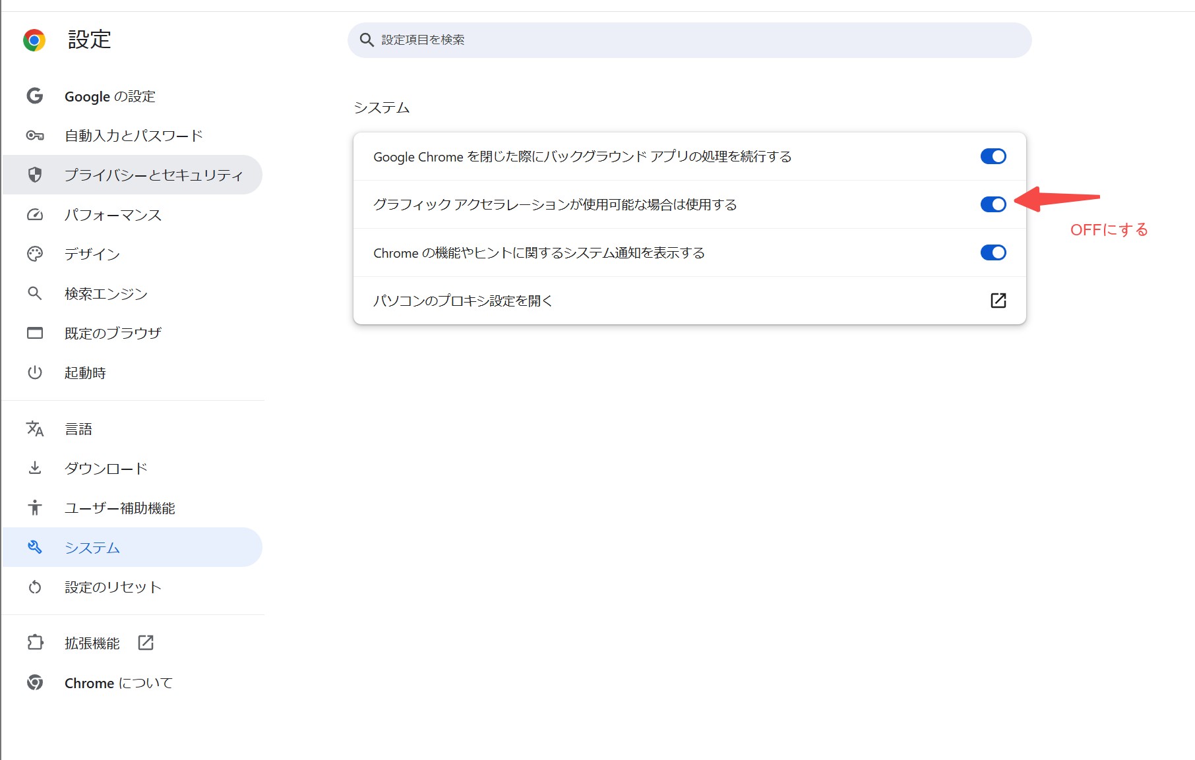
Task: Click the puzzle piece icon for 拡張機能
Action: 35,643
